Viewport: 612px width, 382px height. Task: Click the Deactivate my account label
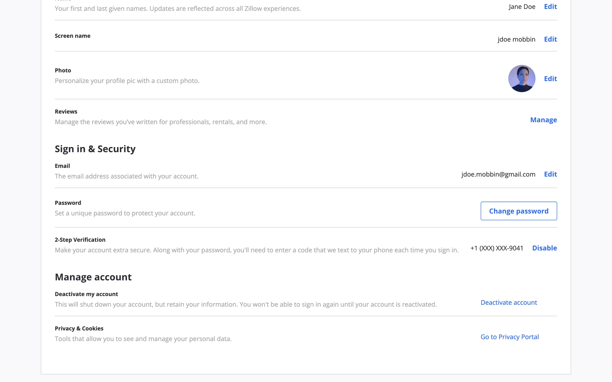tap(86, 294)
